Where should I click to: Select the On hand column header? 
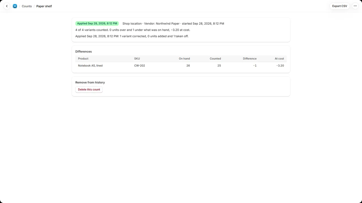[184, 59]
